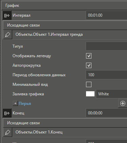Open the White fill color dropdown
The image size is (127, 143).
pyautogui.click(x=111, y=94)
